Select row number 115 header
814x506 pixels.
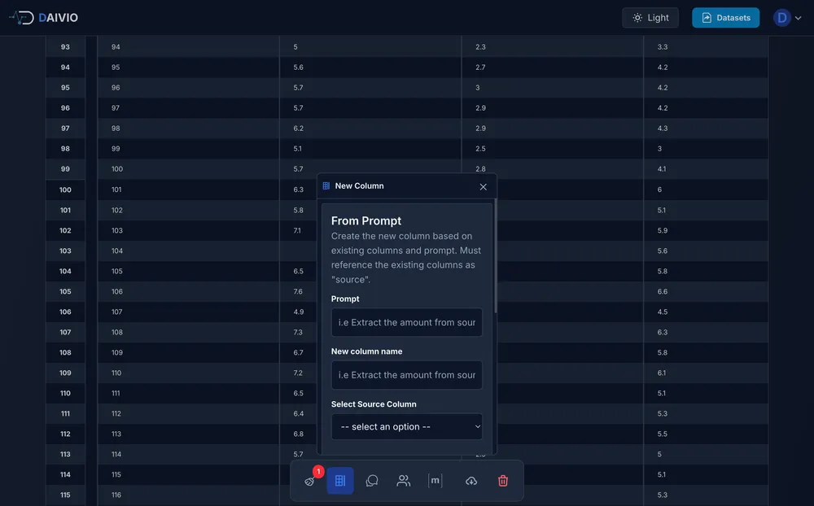(x=65, y=495)
